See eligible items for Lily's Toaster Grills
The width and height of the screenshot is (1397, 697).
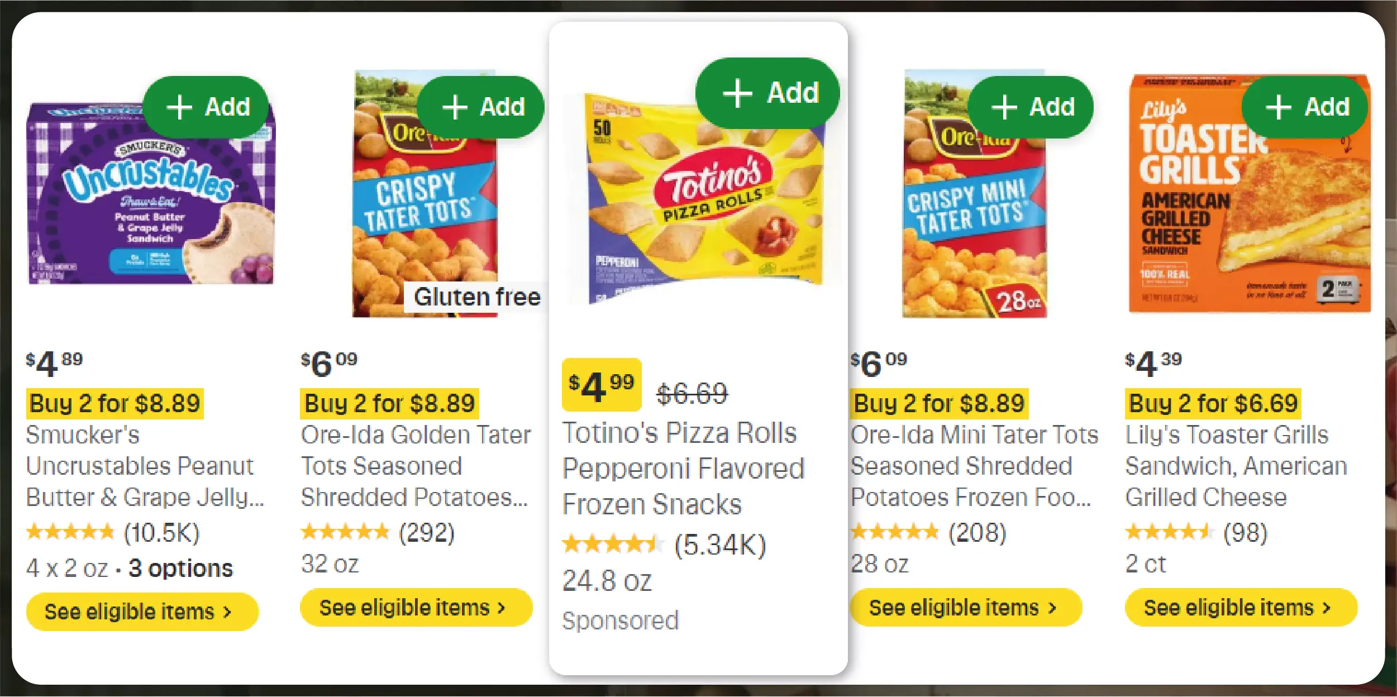pyautogui.click(x=1241, y=607)
